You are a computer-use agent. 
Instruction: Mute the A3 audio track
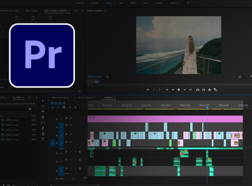71,152
